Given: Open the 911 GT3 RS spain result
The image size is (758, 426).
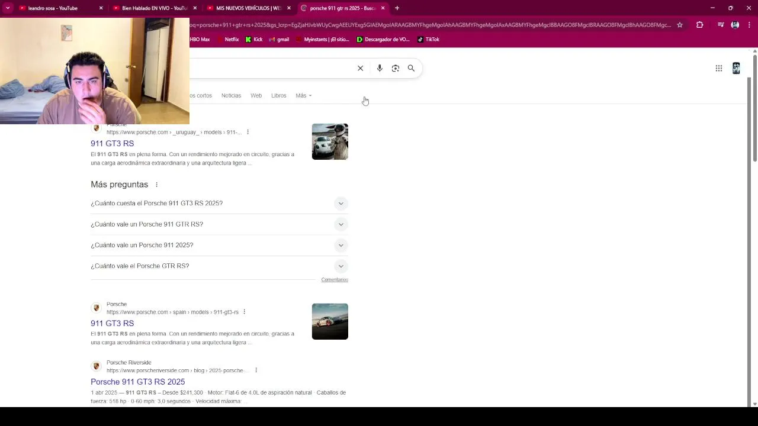Looking at the screenshot, I should [x=112, y=323].
